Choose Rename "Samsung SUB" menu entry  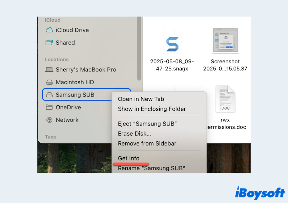click(x=151, y=168)
